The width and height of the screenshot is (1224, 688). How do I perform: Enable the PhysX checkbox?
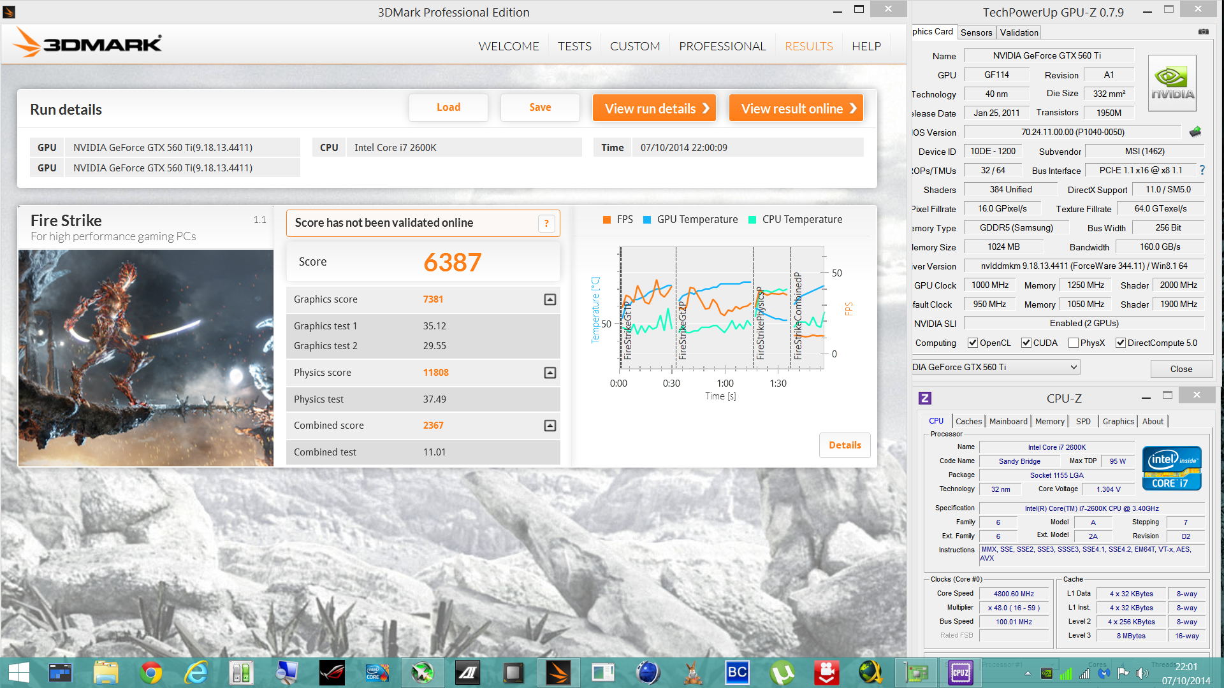click(1074, 343)
